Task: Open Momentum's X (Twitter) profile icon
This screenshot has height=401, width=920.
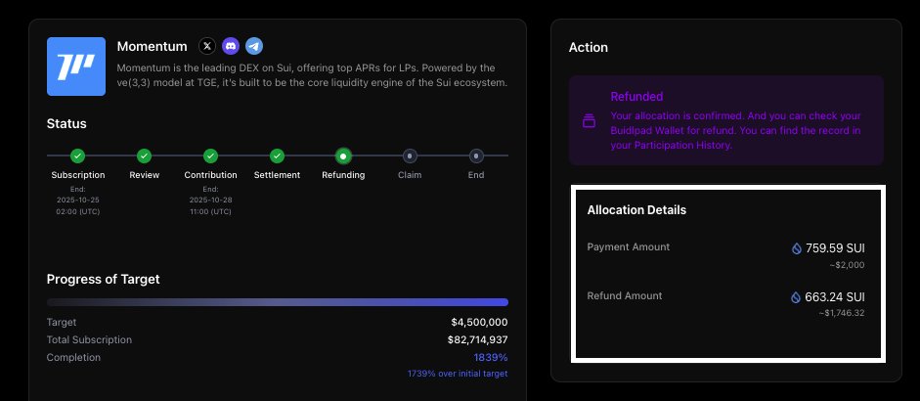Action: click(x=207, y=46)
